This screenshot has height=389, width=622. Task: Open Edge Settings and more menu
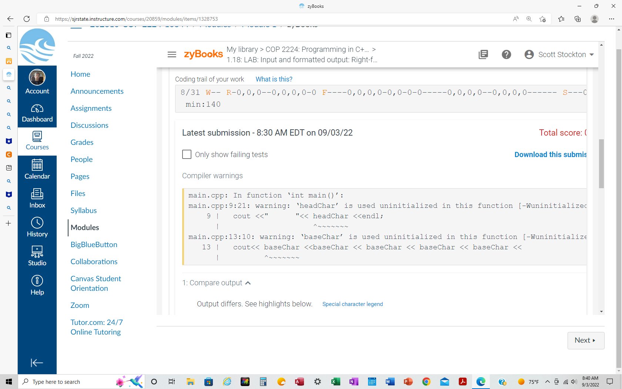(x=612, y=19)
